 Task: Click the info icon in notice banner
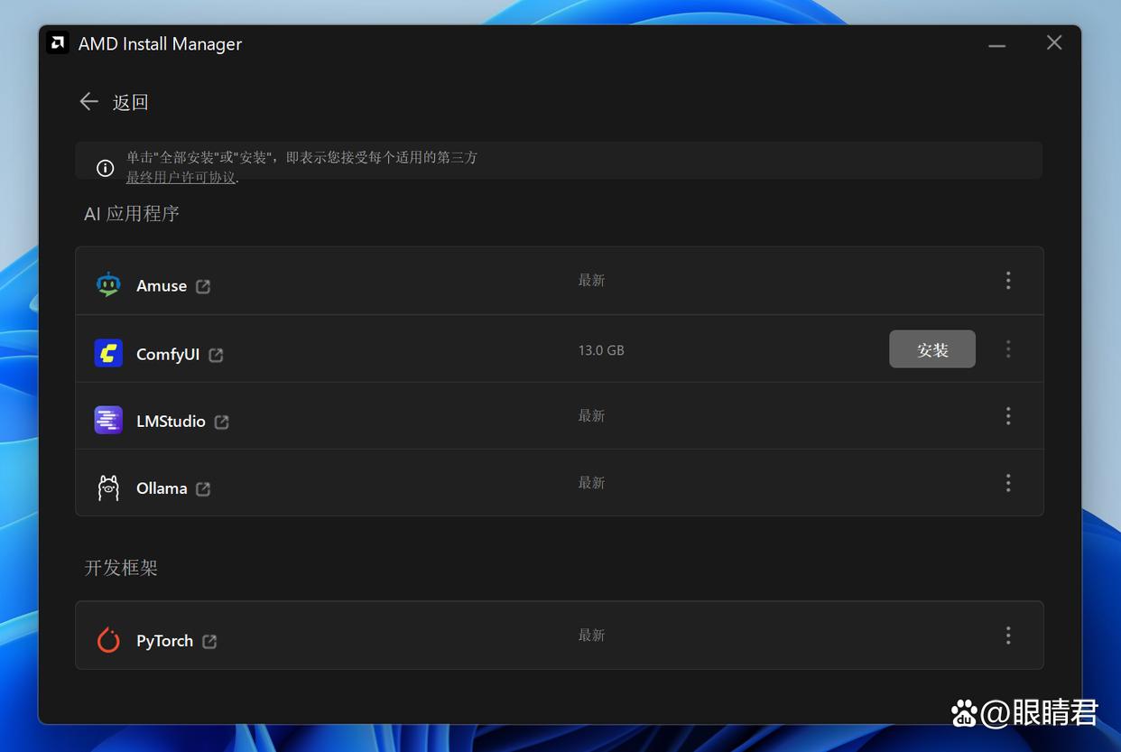106,168
